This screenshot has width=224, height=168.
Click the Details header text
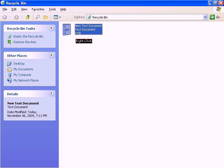point(13,94)
